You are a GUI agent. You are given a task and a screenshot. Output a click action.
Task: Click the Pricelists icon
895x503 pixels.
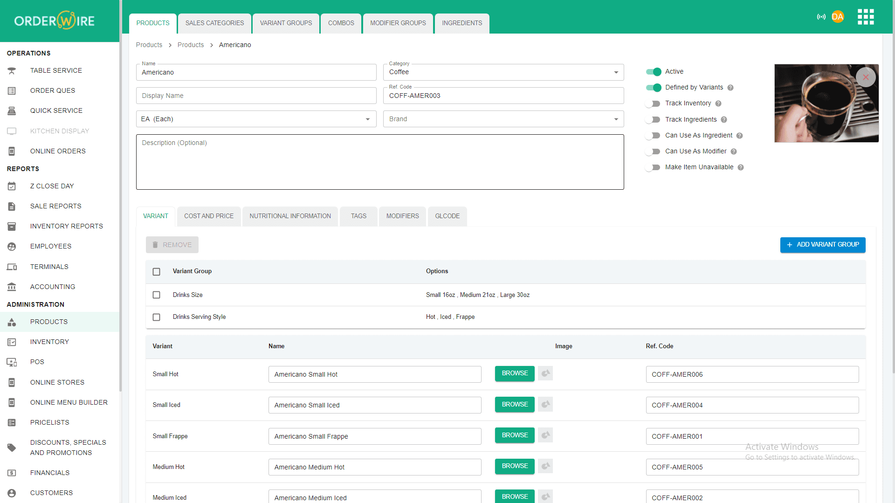[12, 422]
